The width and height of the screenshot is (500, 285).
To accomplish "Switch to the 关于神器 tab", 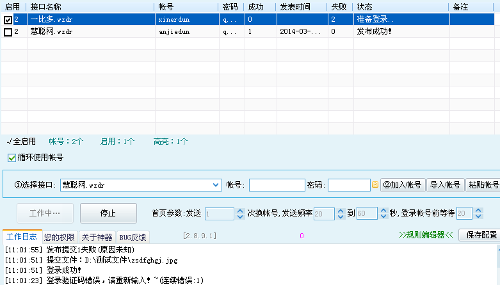I will 97,238.
